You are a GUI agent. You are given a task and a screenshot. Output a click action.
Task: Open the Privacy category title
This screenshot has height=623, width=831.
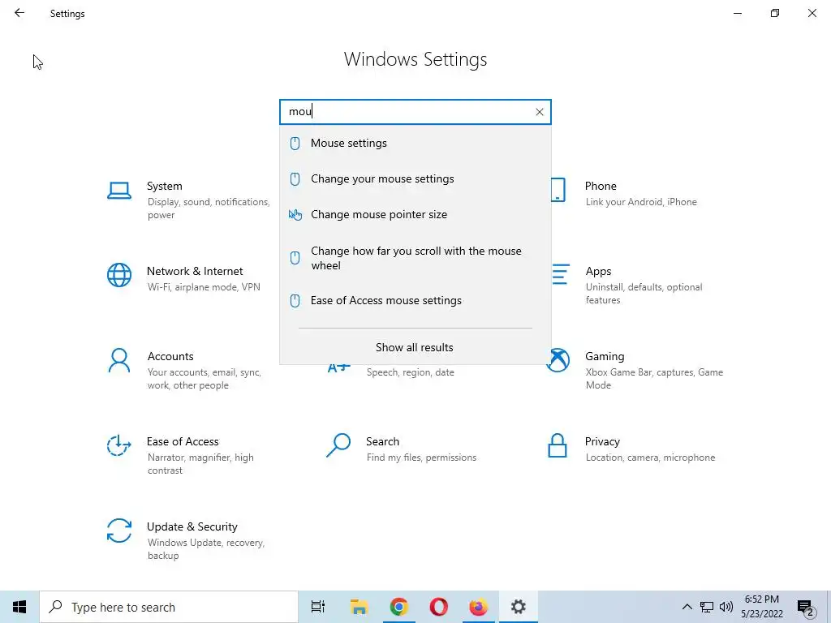pos(602,442)
